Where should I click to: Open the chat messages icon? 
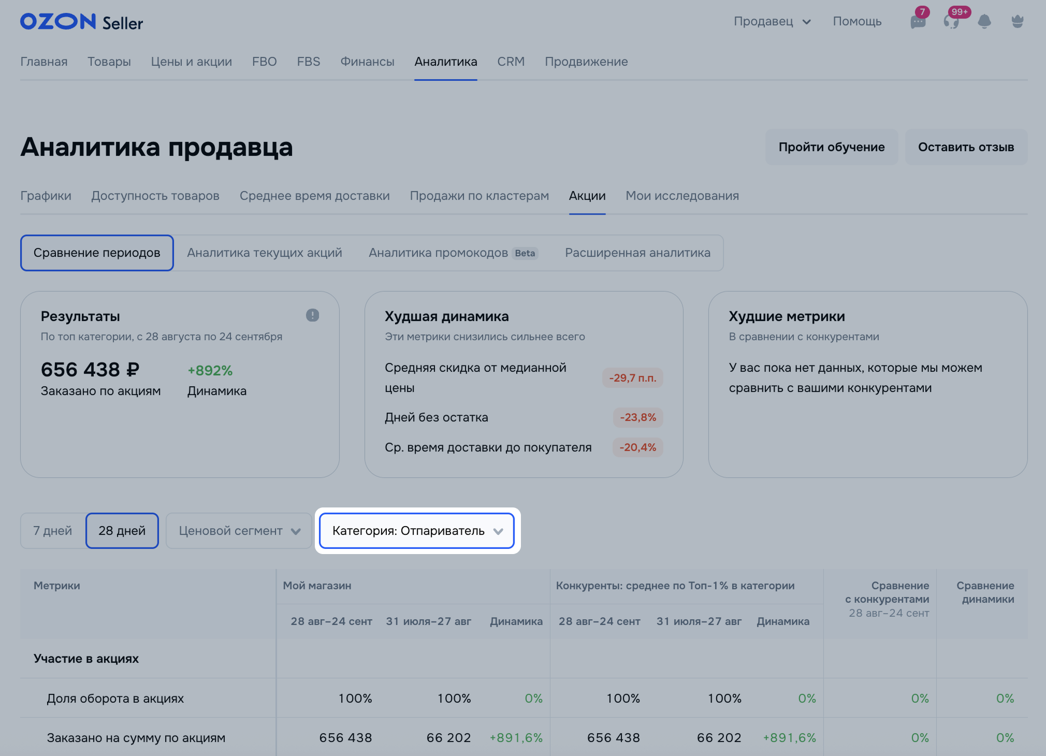(x=918, y=22)
